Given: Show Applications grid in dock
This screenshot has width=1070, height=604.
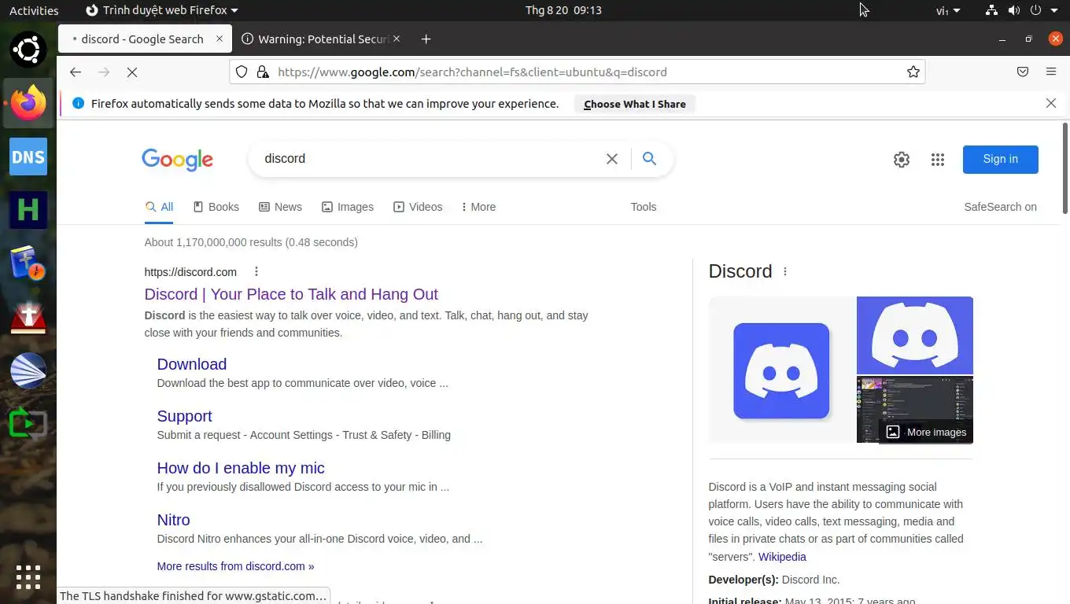Looking at the screenshot, I should [x=28, y=577].
